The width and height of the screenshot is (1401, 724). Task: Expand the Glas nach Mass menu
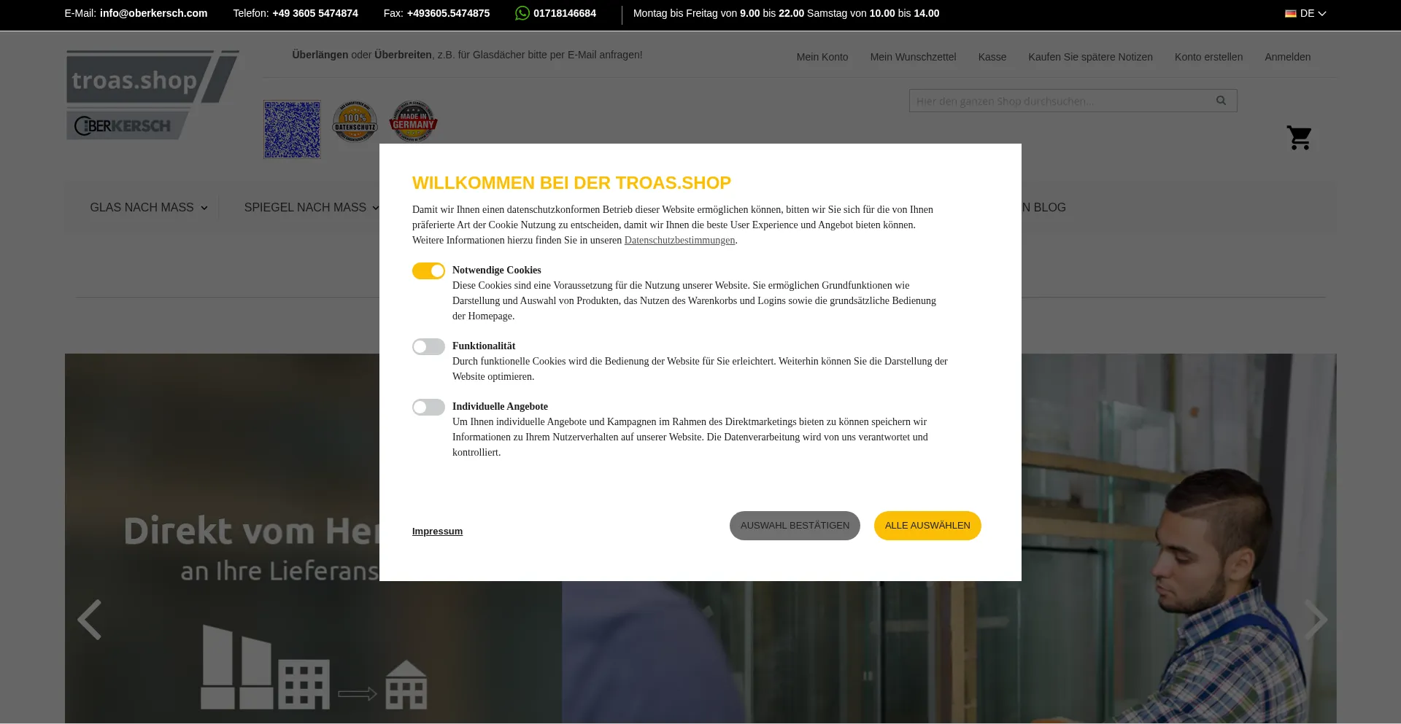tap(148, 208)
